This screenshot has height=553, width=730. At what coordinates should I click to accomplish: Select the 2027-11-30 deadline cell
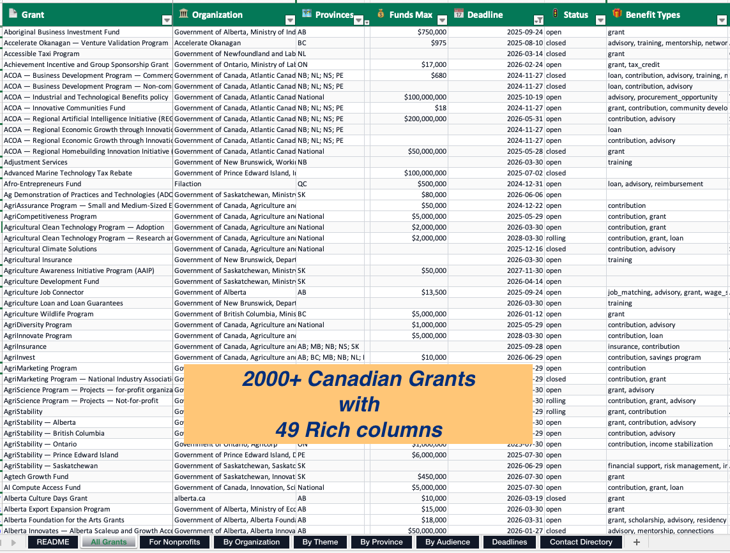click(x=496, y=270)
